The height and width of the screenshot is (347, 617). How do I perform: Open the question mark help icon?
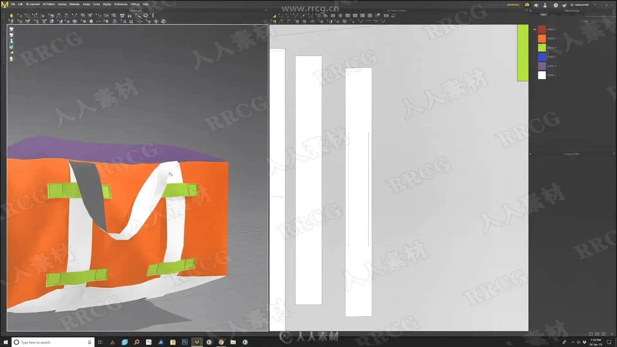tap(555, 5)
